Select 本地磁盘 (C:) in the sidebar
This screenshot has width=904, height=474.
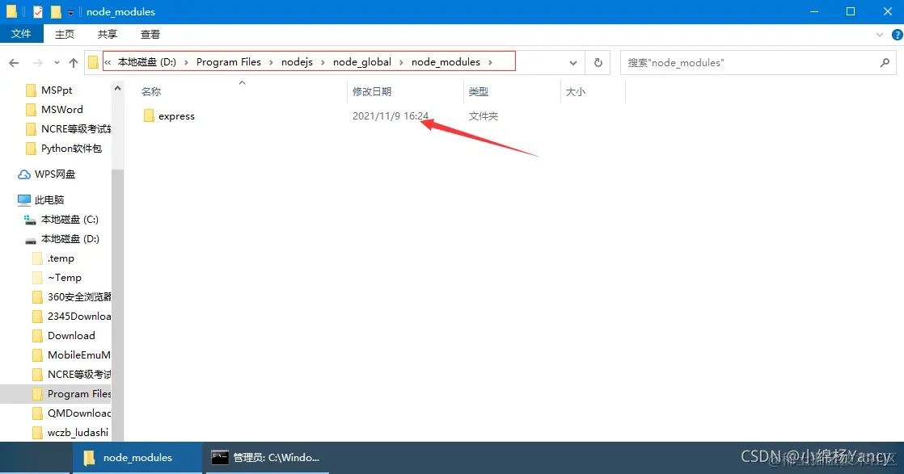click(71, 219)
